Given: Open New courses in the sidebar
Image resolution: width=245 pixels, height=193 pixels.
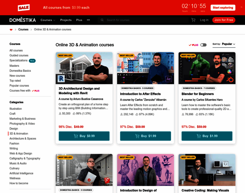Looking at the screenshot, I should pyautogui.click(x=17, y=76).
